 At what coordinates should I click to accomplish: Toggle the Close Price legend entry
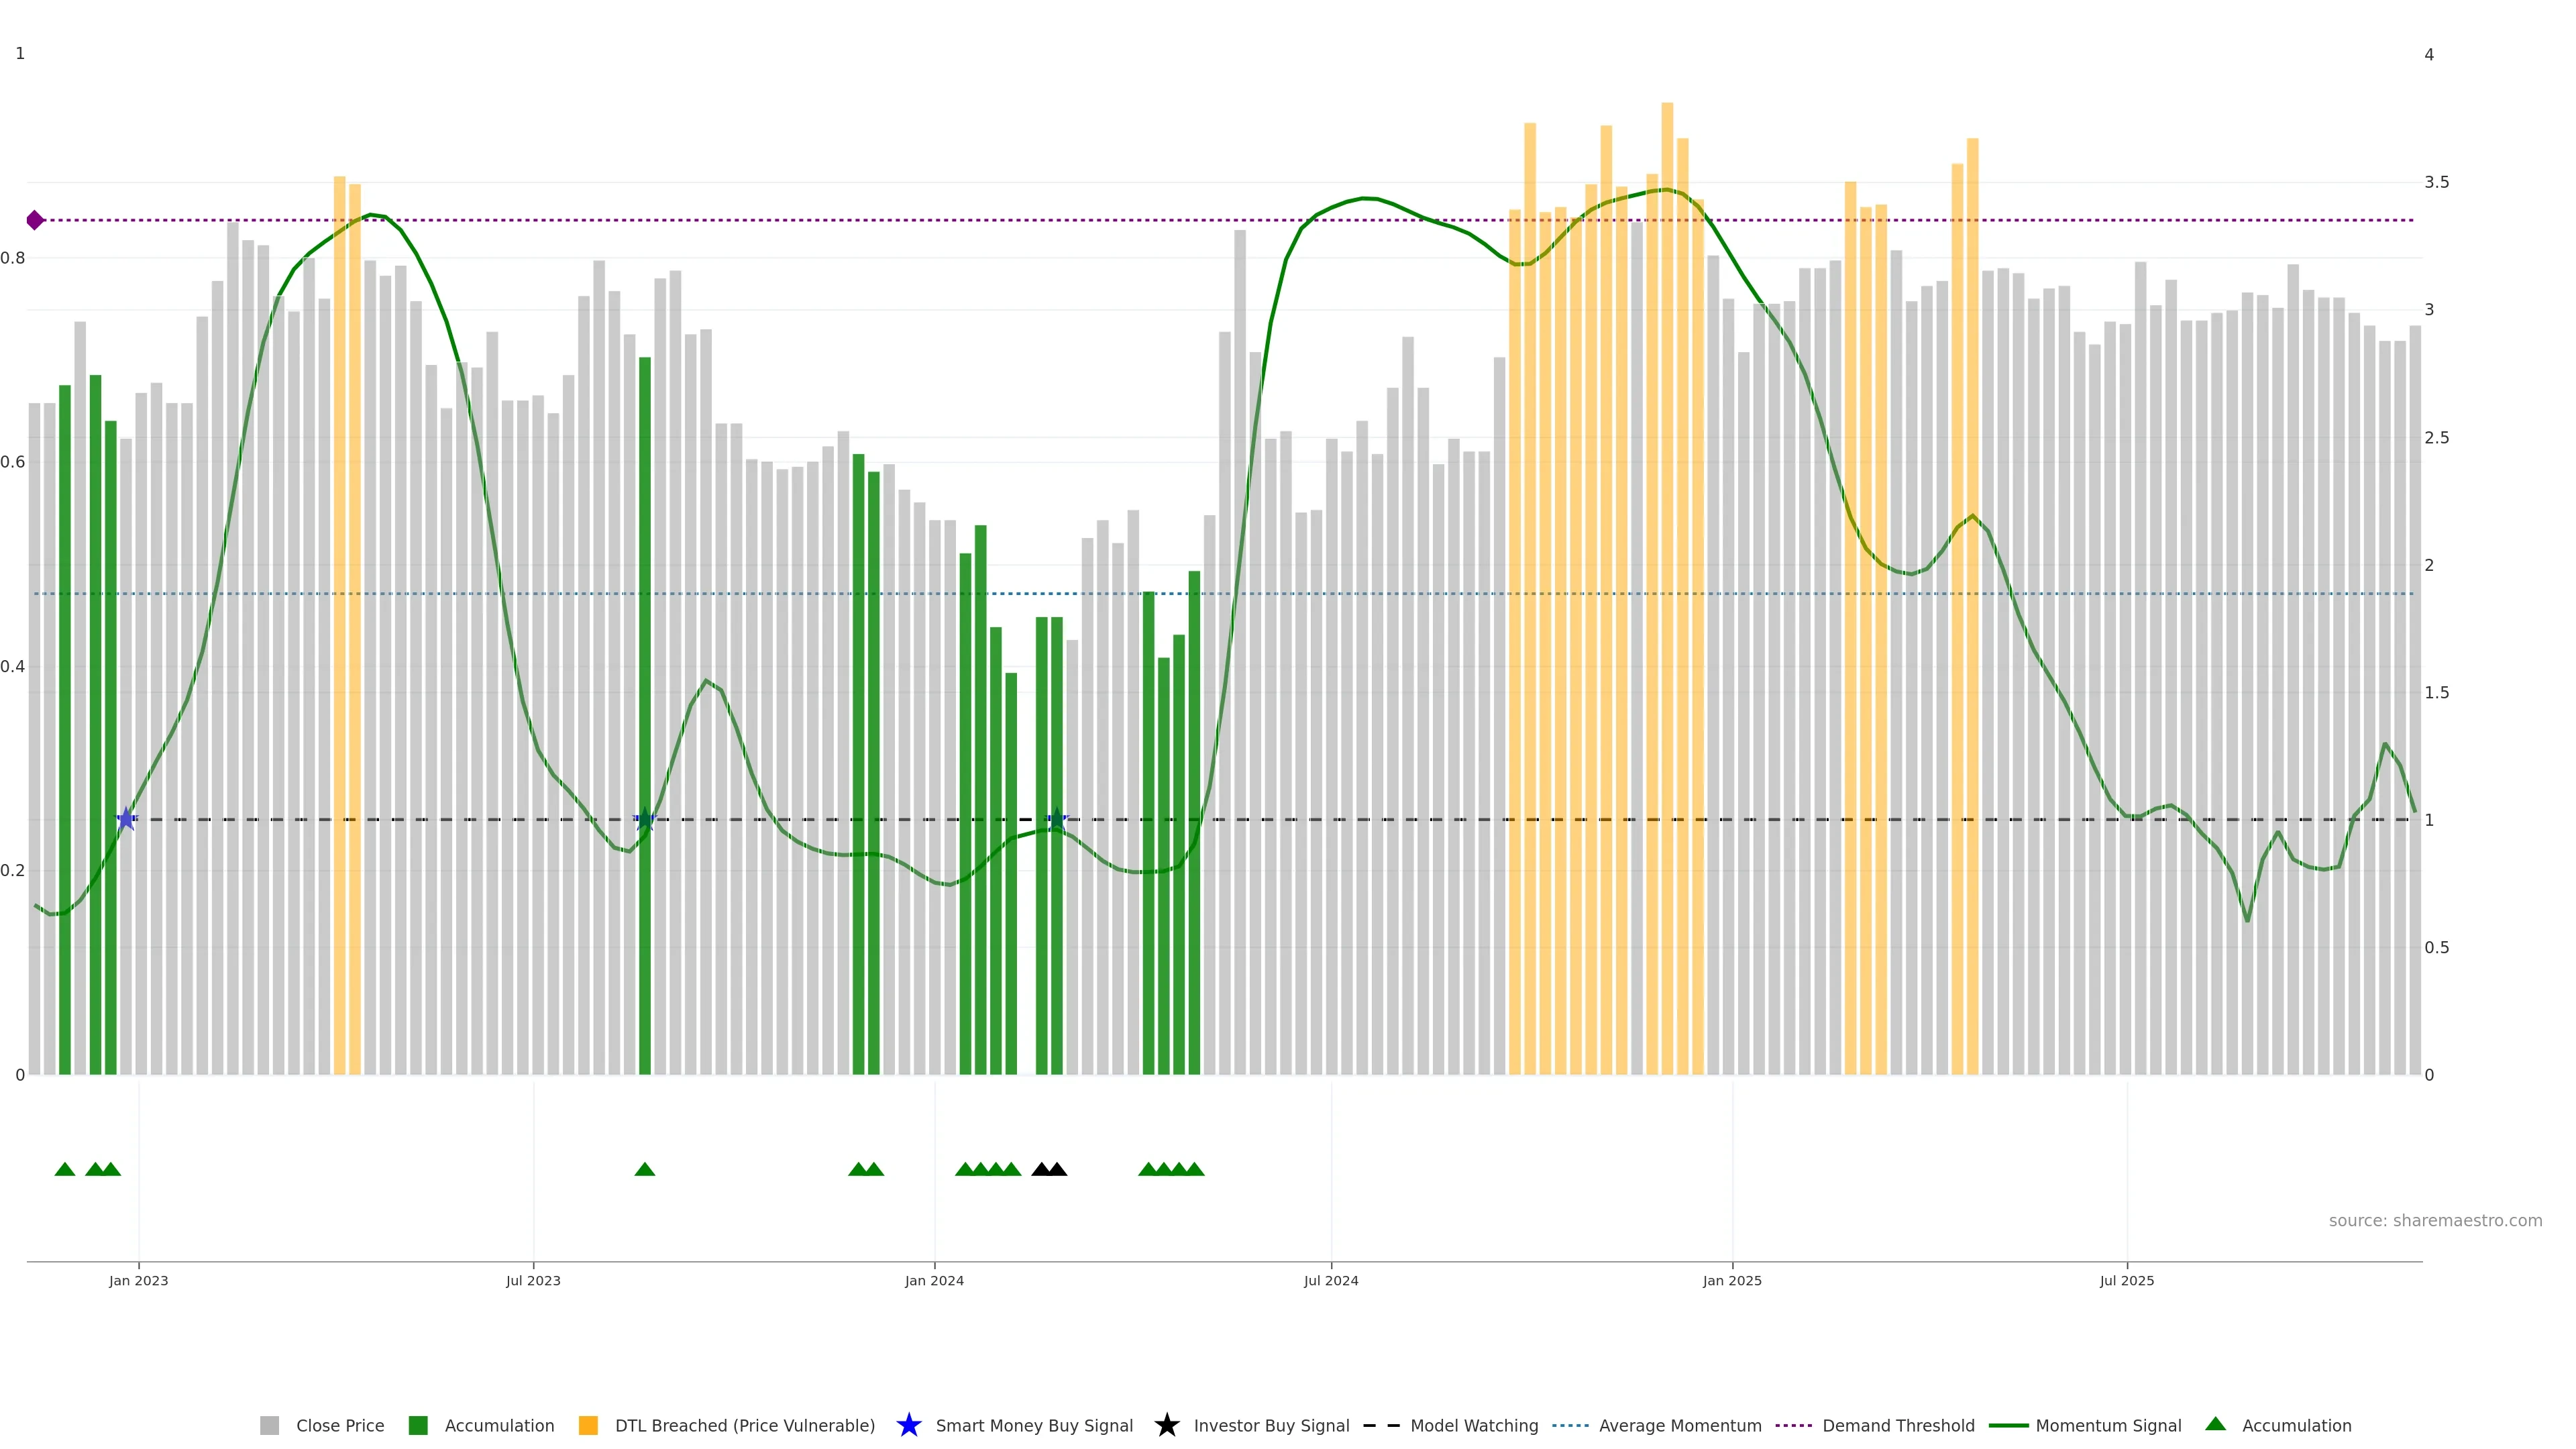pos(339,1425)
